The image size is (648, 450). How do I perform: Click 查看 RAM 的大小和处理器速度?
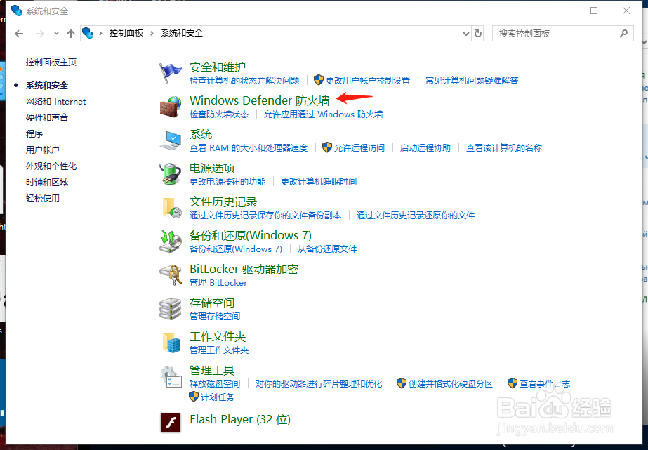[249, 148]
